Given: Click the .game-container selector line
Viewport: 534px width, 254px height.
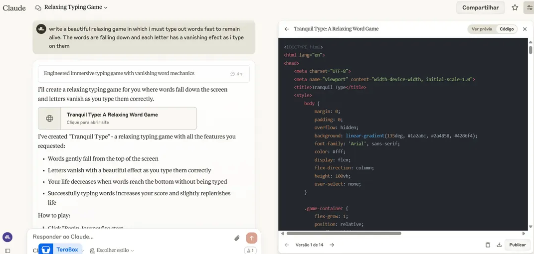Looking at the screenshot, I should (326, 209).
